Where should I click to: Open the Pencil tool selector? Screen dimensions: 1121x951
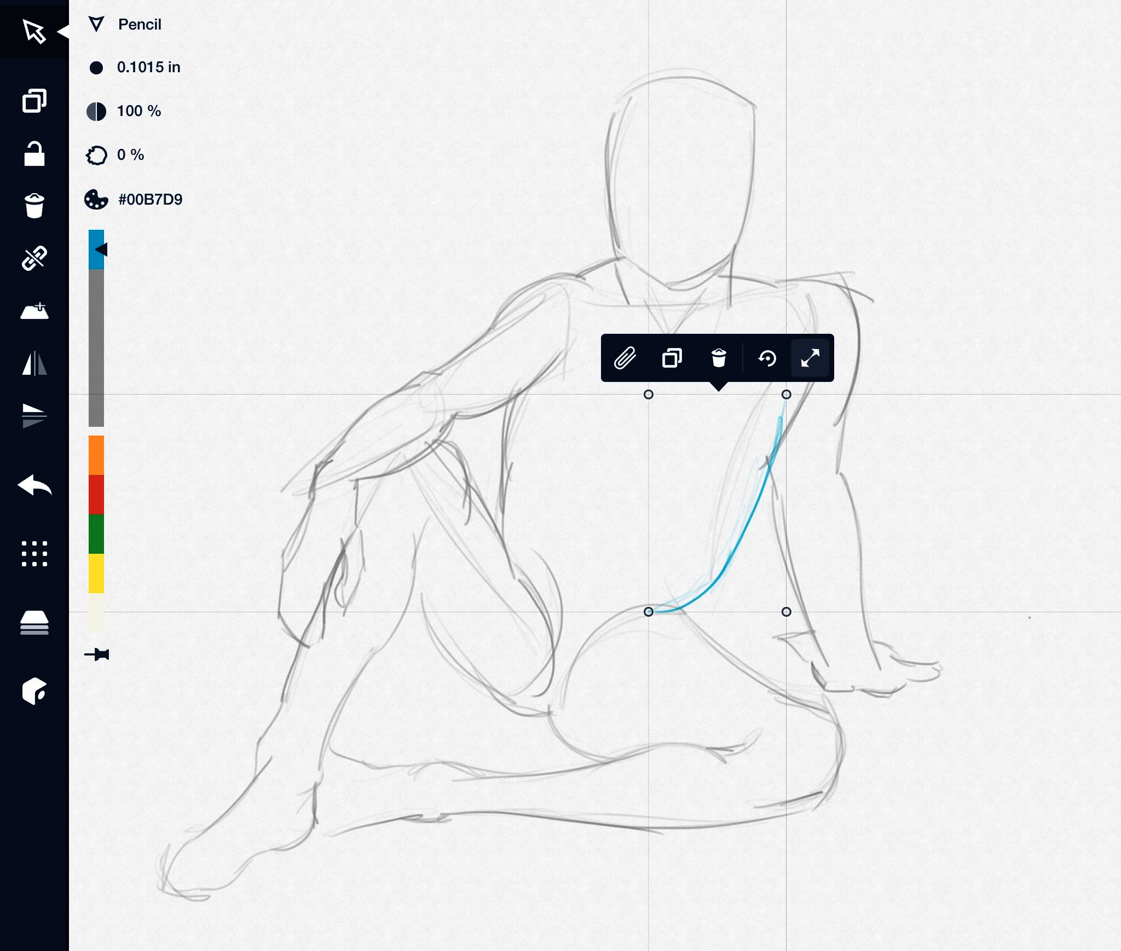click(140, 25)
